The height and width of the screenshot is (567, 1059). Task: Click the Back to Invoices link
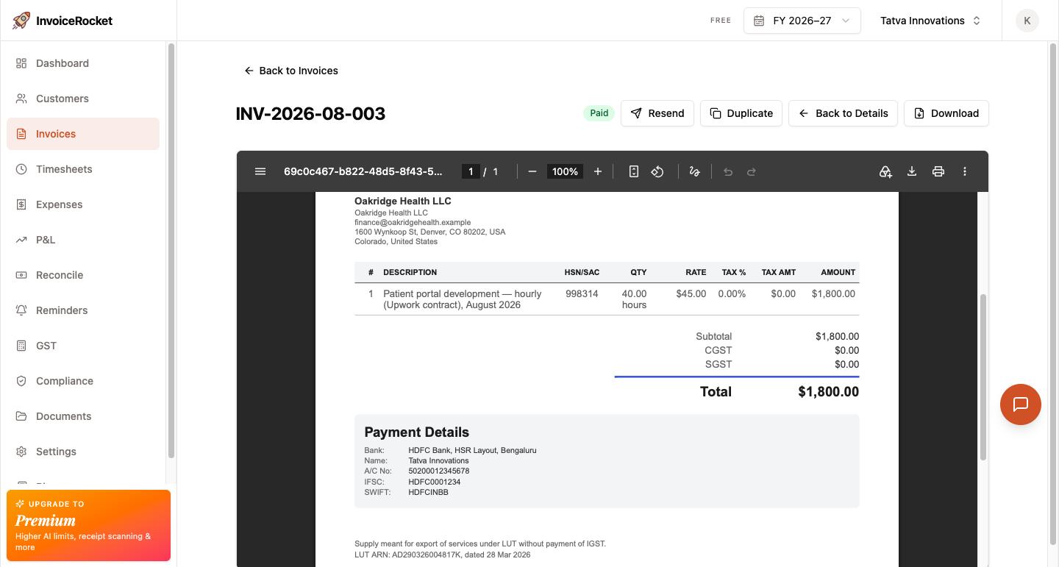pos(291,71)
